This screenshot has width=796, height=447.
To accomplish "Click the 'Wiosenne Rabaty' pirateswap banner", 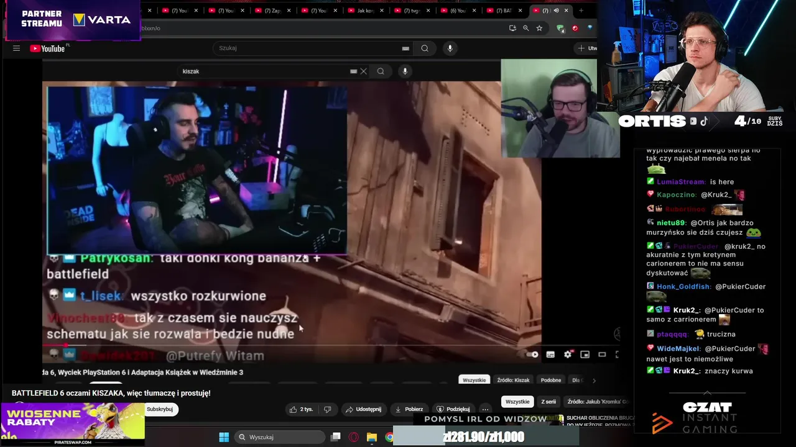I will [x=73, y=424].
